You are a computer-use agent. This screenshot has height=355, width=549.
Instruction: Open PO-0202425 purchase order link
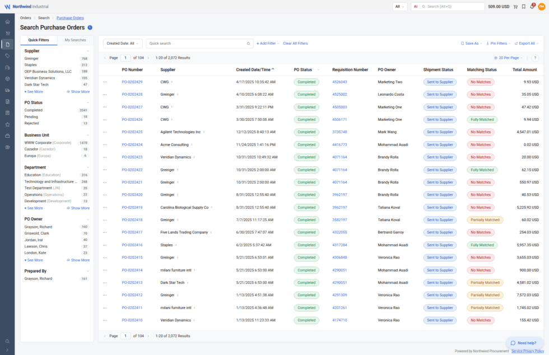tap(132, 132)
